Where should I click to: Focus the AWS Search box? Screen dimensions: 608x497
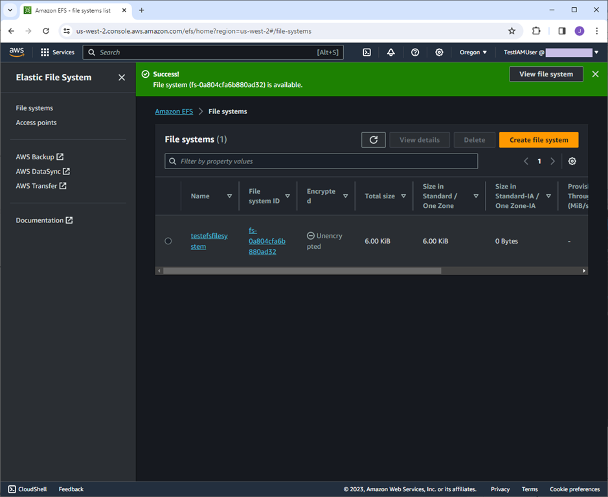pos(213,52)
